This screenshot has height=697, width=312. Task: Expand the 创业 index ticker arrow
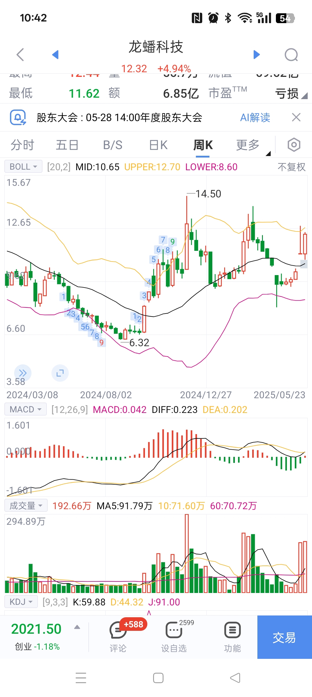coord(77,627)
